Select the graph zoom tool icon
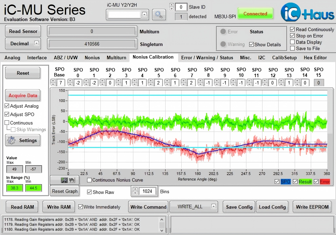This screenshot has width=336, height=235. pyautogui.click(x=64, y=180)
